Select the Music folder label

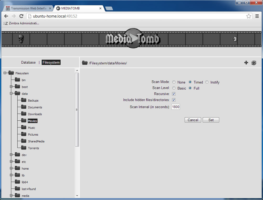tap(31, 128)
